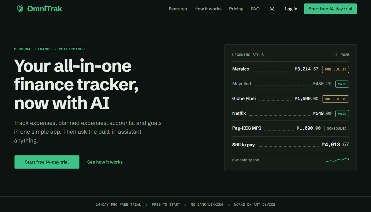This screenshot has width=371, height=212.
Task: Click the FREE TO START footer text
Action: tap(166, 204)
